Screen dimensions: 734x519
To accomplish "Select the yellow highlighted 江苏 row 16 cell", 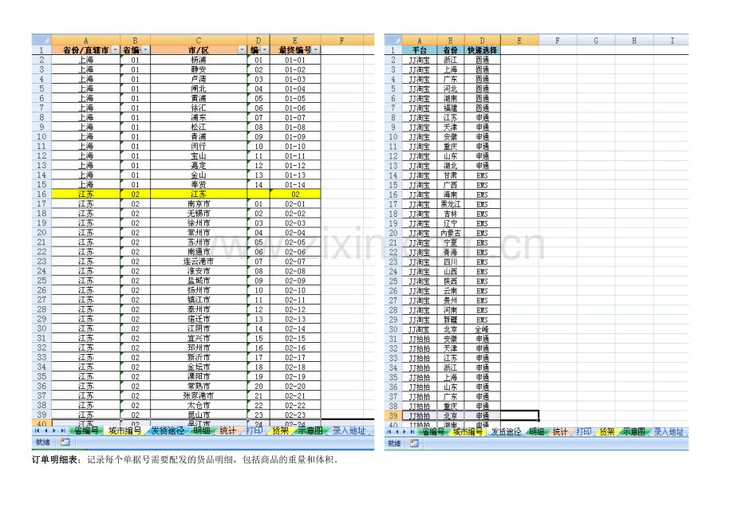I will point(84,195).
